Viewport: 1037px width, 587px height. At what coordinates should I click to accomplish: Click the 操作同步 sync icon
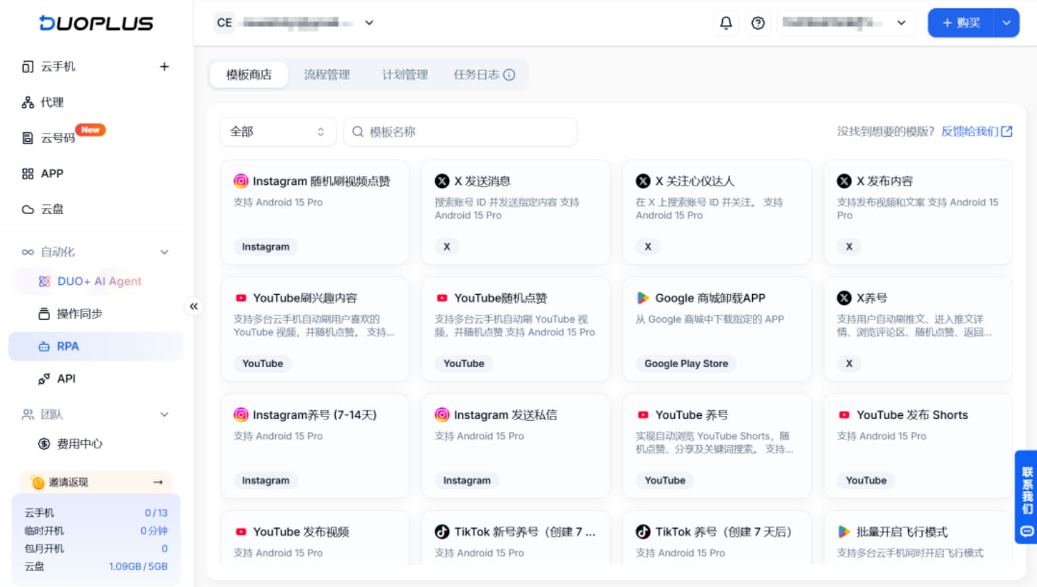[x=44, y=314]
